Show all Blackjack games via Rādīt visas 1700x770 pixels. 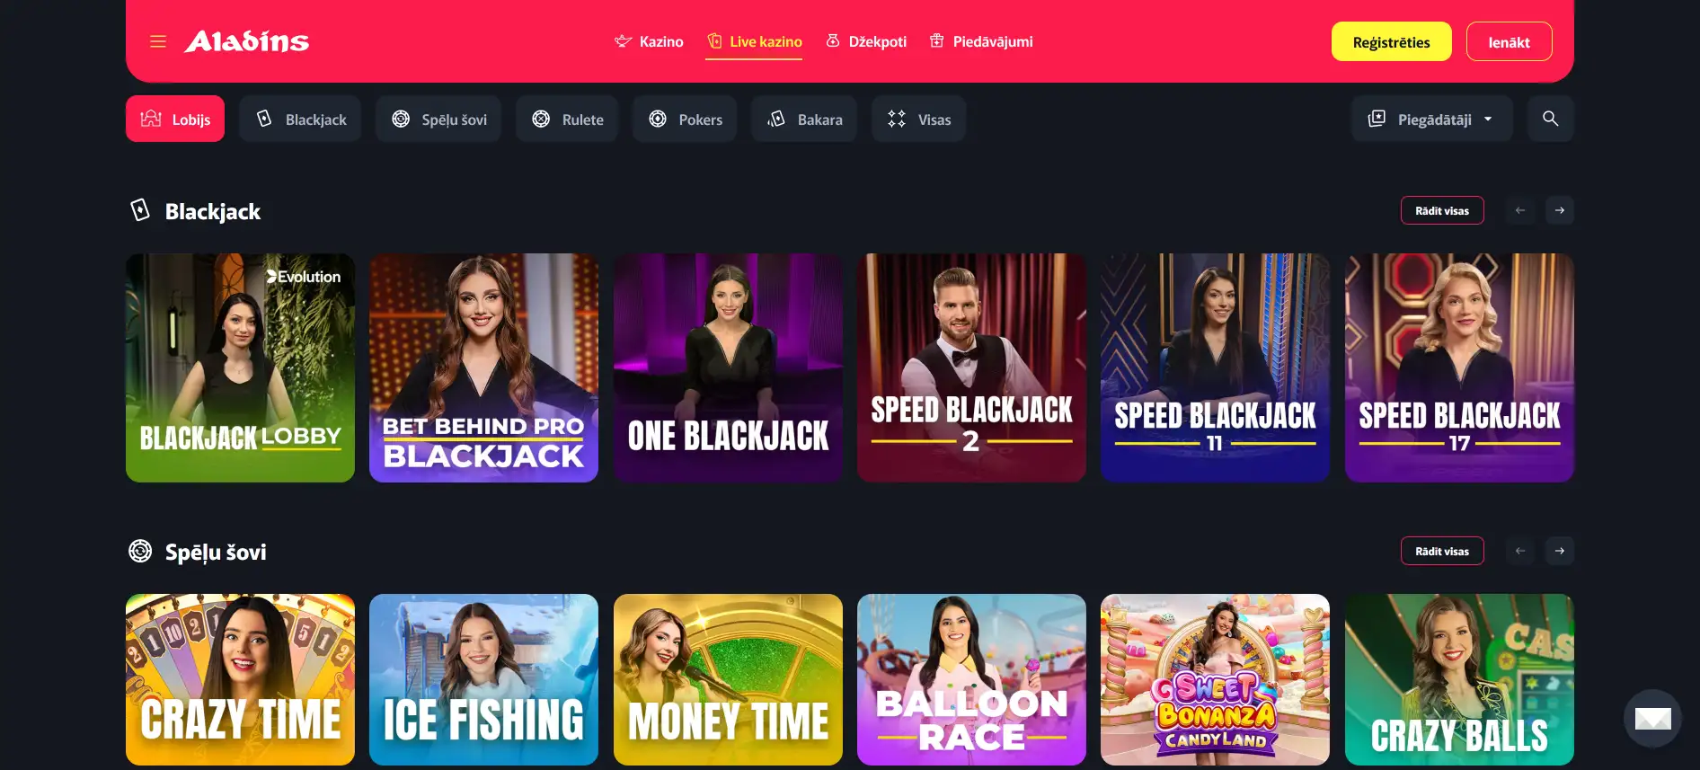(1442, 210)
